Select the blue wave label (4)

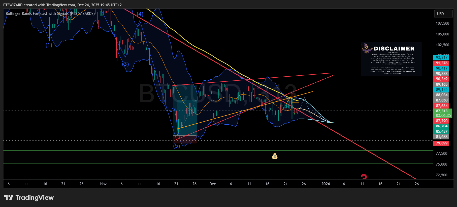click(140, 14)
